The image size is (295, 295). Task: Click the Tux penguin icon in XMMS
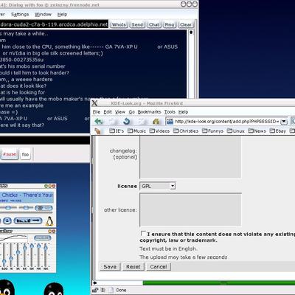pyautogui.click(x=49, y=221)
